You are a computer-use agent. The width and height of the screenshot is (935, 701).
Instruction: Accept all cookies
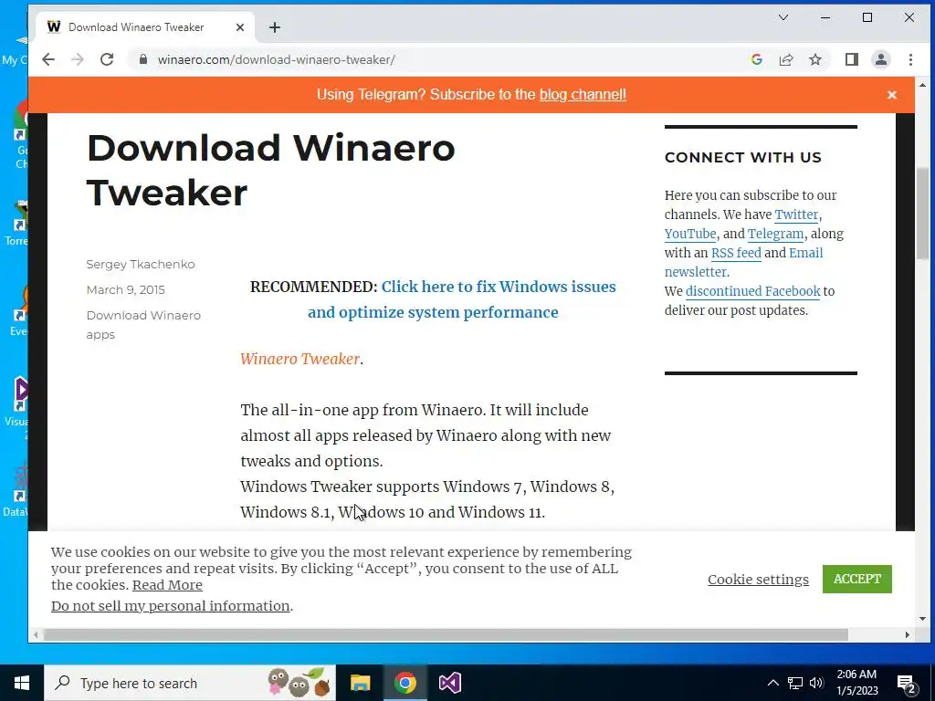pos(856,579)
